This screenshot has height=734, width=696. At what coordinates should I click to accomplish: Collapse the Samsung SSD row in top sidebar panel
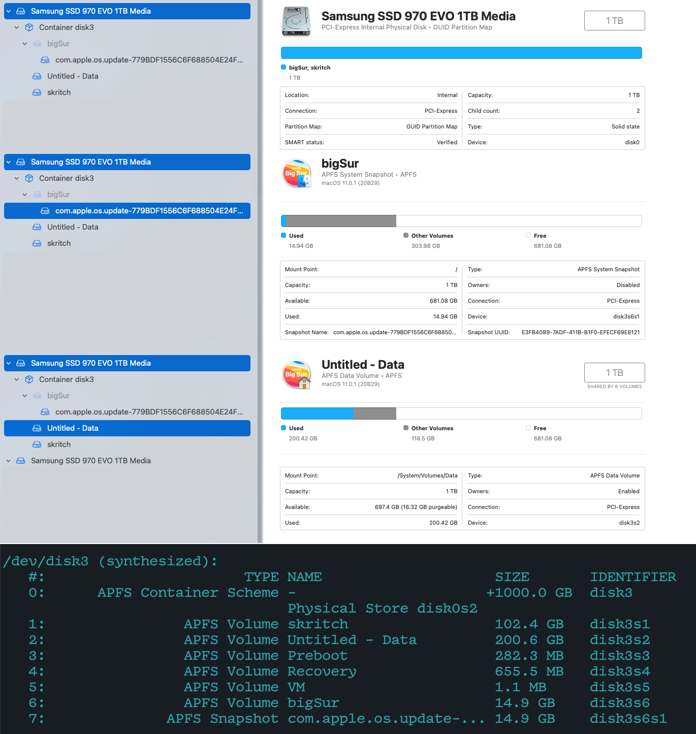(x=9, y=11)
